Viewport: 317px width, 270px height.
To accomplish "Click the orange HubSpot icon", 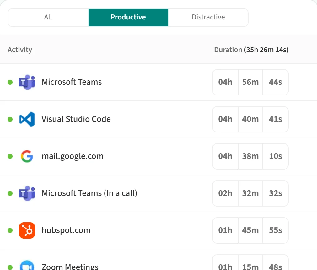I will pos(27,230).
